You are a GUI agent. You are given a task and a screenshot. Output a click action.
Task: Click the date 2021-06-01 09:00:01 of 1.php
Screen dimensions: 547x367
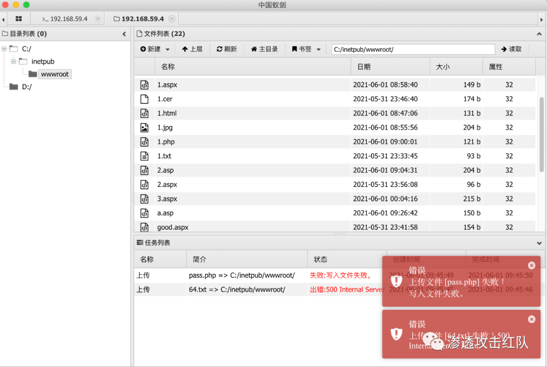(x=385, y=142)
